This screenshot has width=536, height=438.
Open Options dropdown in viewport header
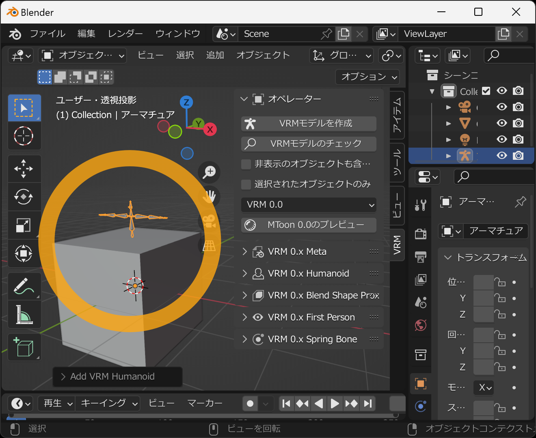(x=367, y=77)
